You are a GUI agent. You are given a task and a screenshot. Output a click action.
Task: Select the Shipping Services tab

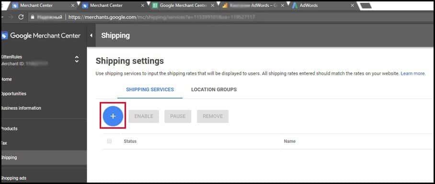coord(150,90)
